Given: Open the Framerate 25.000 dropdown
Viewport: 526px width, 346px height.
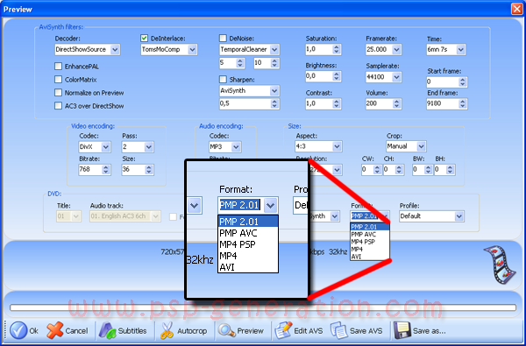Looking at the screenshot, I should (x=396, y=50).
